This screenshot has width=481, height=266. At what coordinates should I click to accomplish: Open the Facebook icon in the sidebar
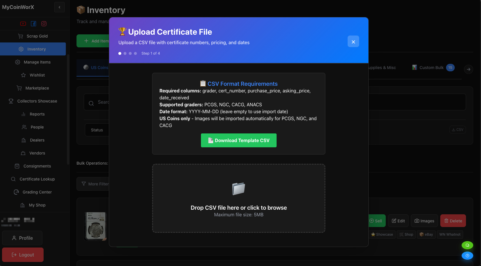33,24
